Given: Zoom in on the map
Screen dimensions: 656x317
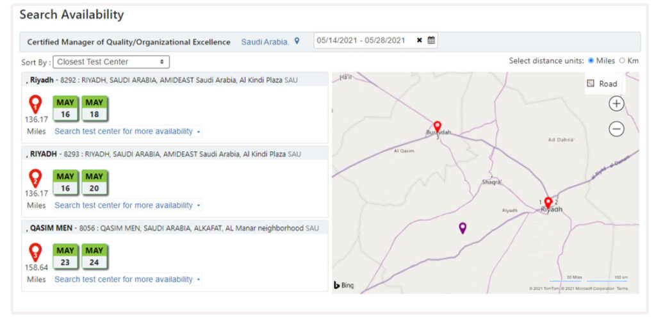Looking at the screenshot, I should click(616, 104).
